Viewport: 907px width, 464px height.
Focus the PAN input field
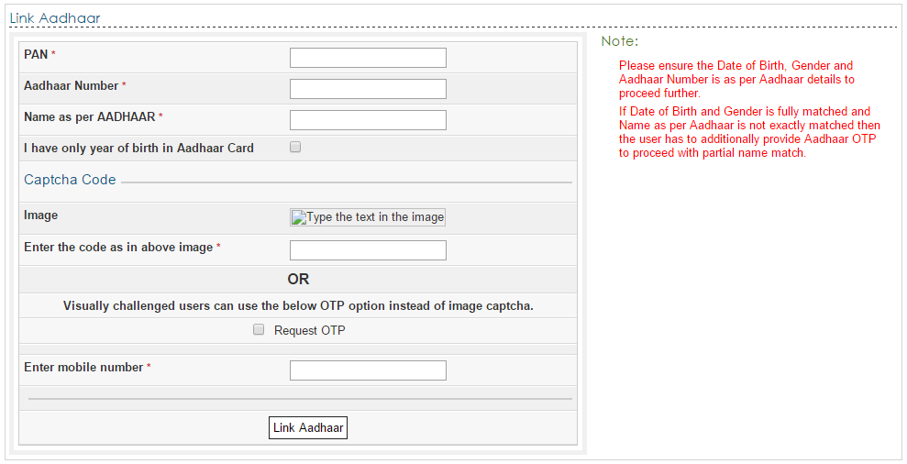pos(368,58)
